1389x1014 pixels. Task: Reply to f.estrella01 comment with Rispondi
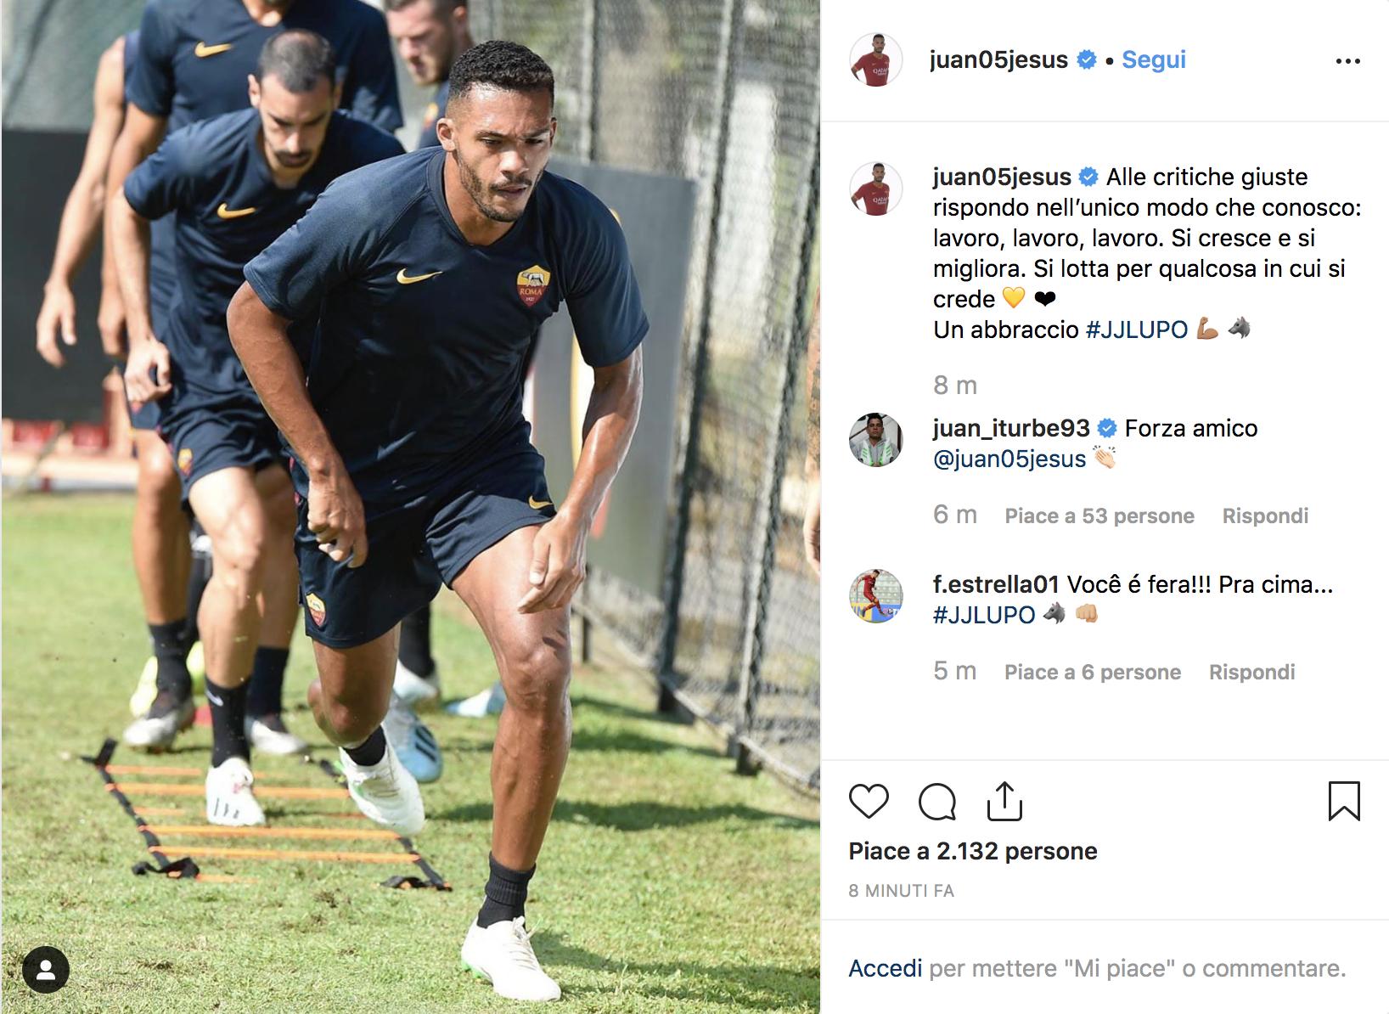click(1252, 672)
